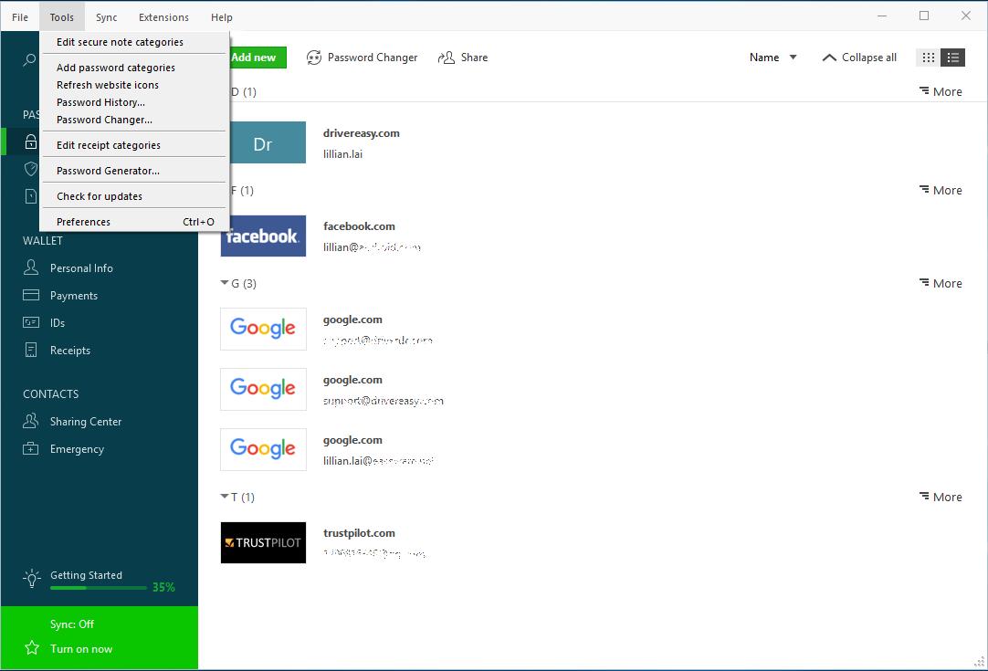
Task: Click Turn on now sync link
Action: coord(81,649)
